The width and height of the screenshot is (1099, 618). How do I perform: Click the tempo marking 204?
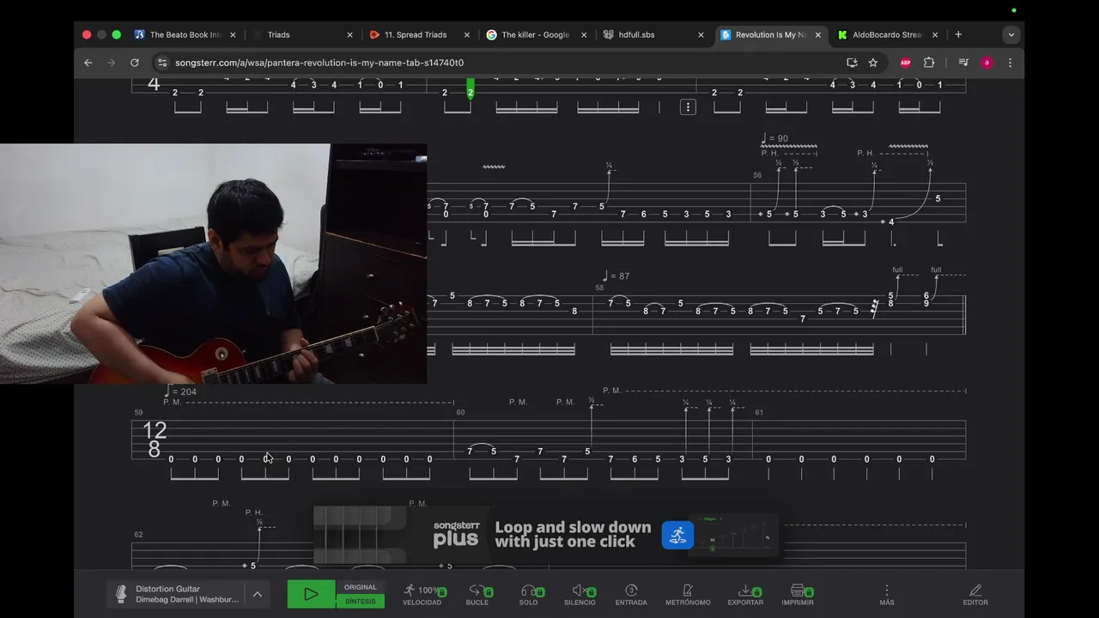181,391
